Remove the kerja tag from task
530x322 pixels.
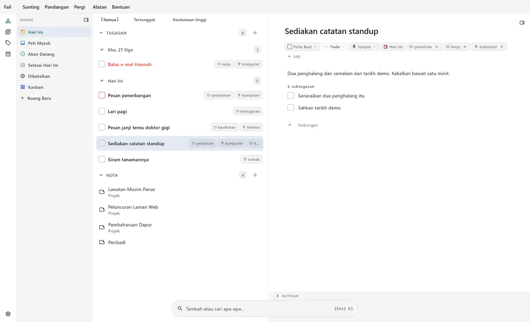click(x=465, y=47)
